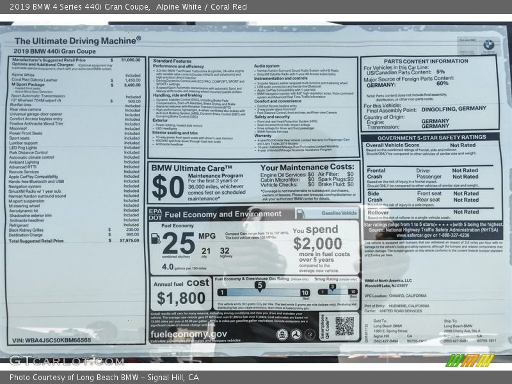Image resolution: width=512 pixels, height=384 pixels.
Task: Click the VIN number text
Action: coord(52,340)
